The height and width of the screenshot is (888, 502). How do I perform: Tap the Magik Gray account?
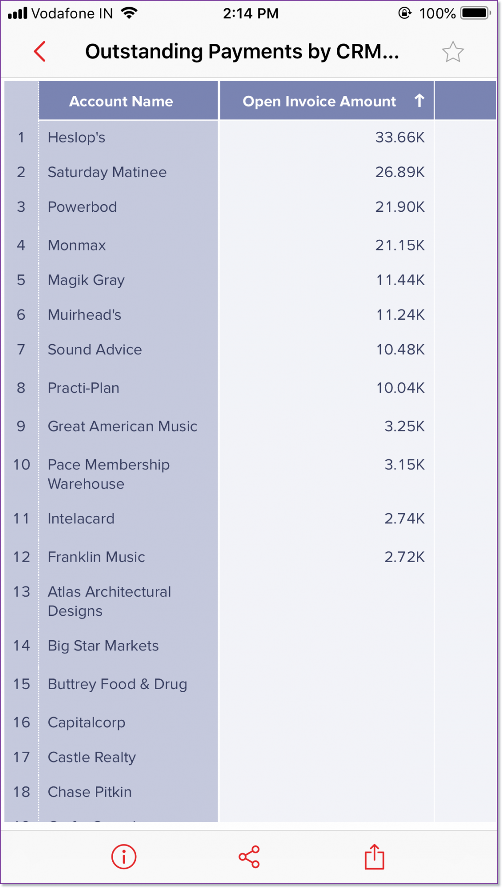86,280
